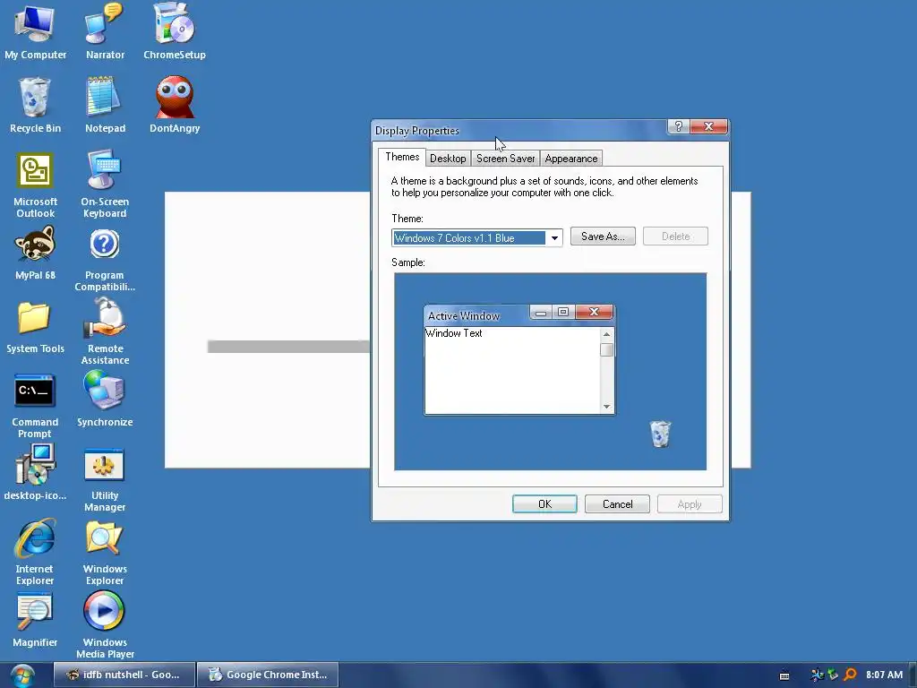Select the Utility Manager desktop icon

[105, 479]
